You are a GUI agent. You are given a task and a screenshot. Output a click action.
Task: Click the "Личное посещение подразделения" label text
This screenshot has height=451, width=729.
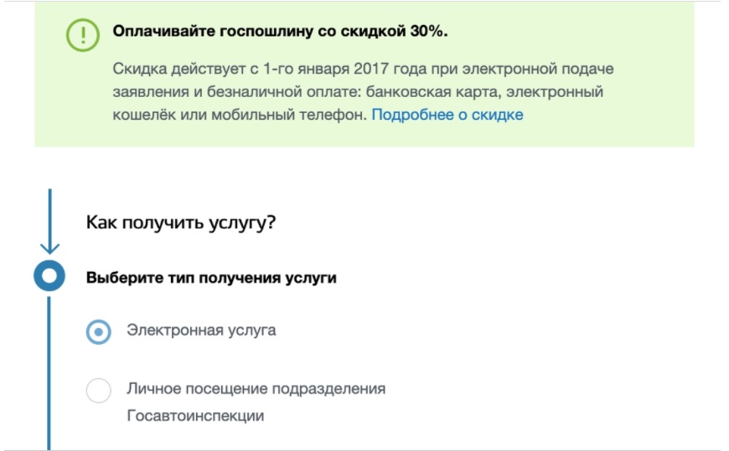coord(256,389)
